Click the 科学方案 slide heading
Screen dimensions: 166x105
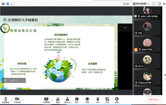(22, 64)
